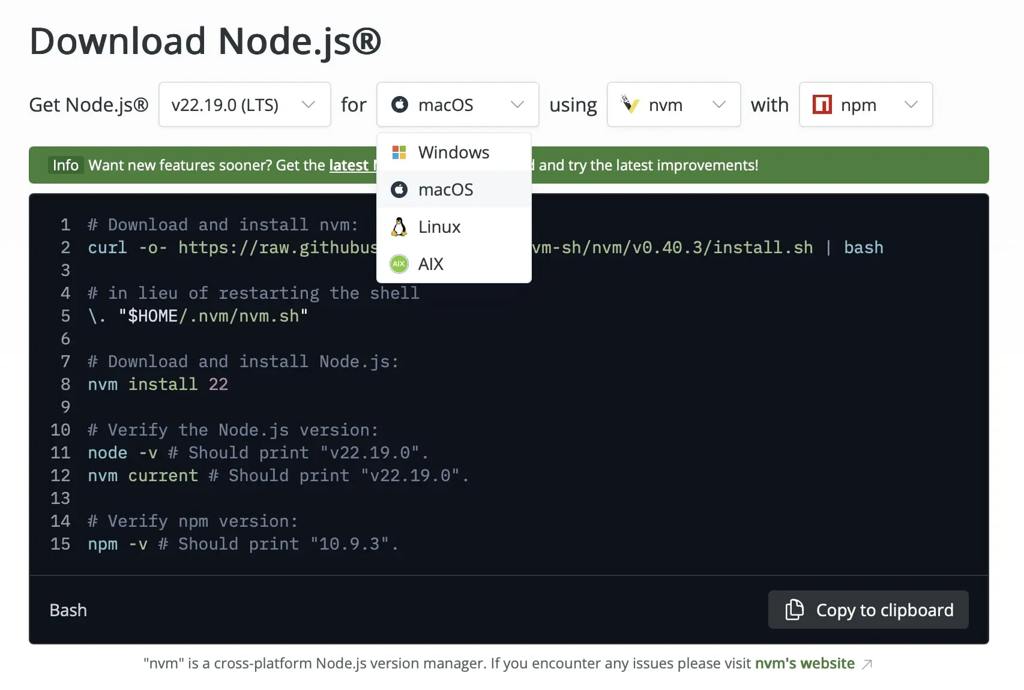Click the latest link in the green banner
The image size is (1024, 690).
point(349,165)
